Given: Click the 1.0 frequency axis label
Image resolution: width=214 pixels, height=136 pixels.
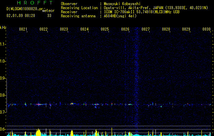Looking at the screenshot, I should 2,61.
